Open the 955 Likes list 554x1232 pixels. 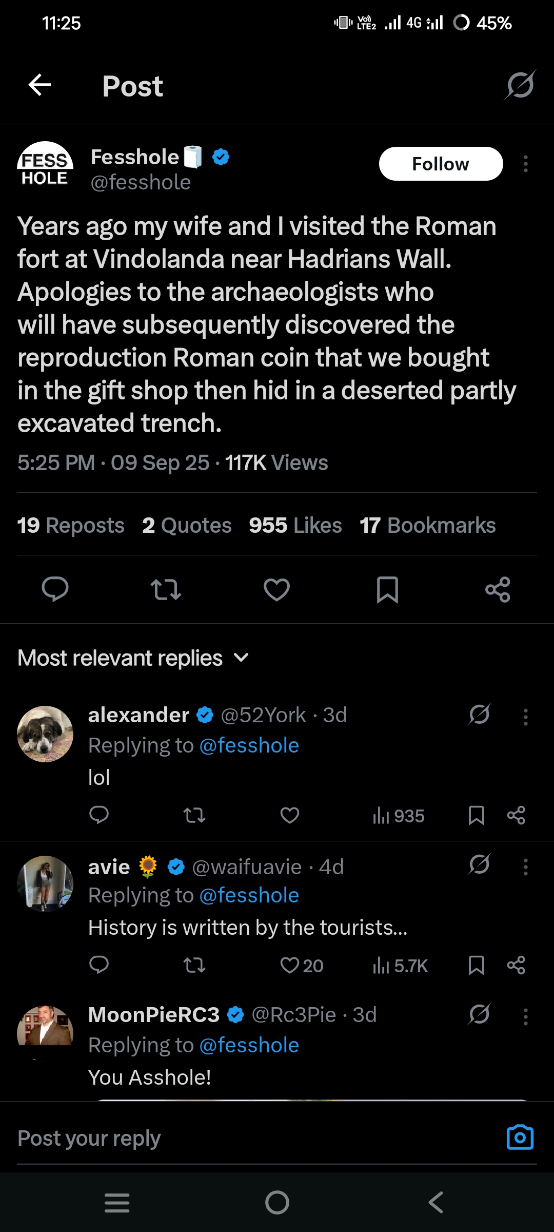295,525
